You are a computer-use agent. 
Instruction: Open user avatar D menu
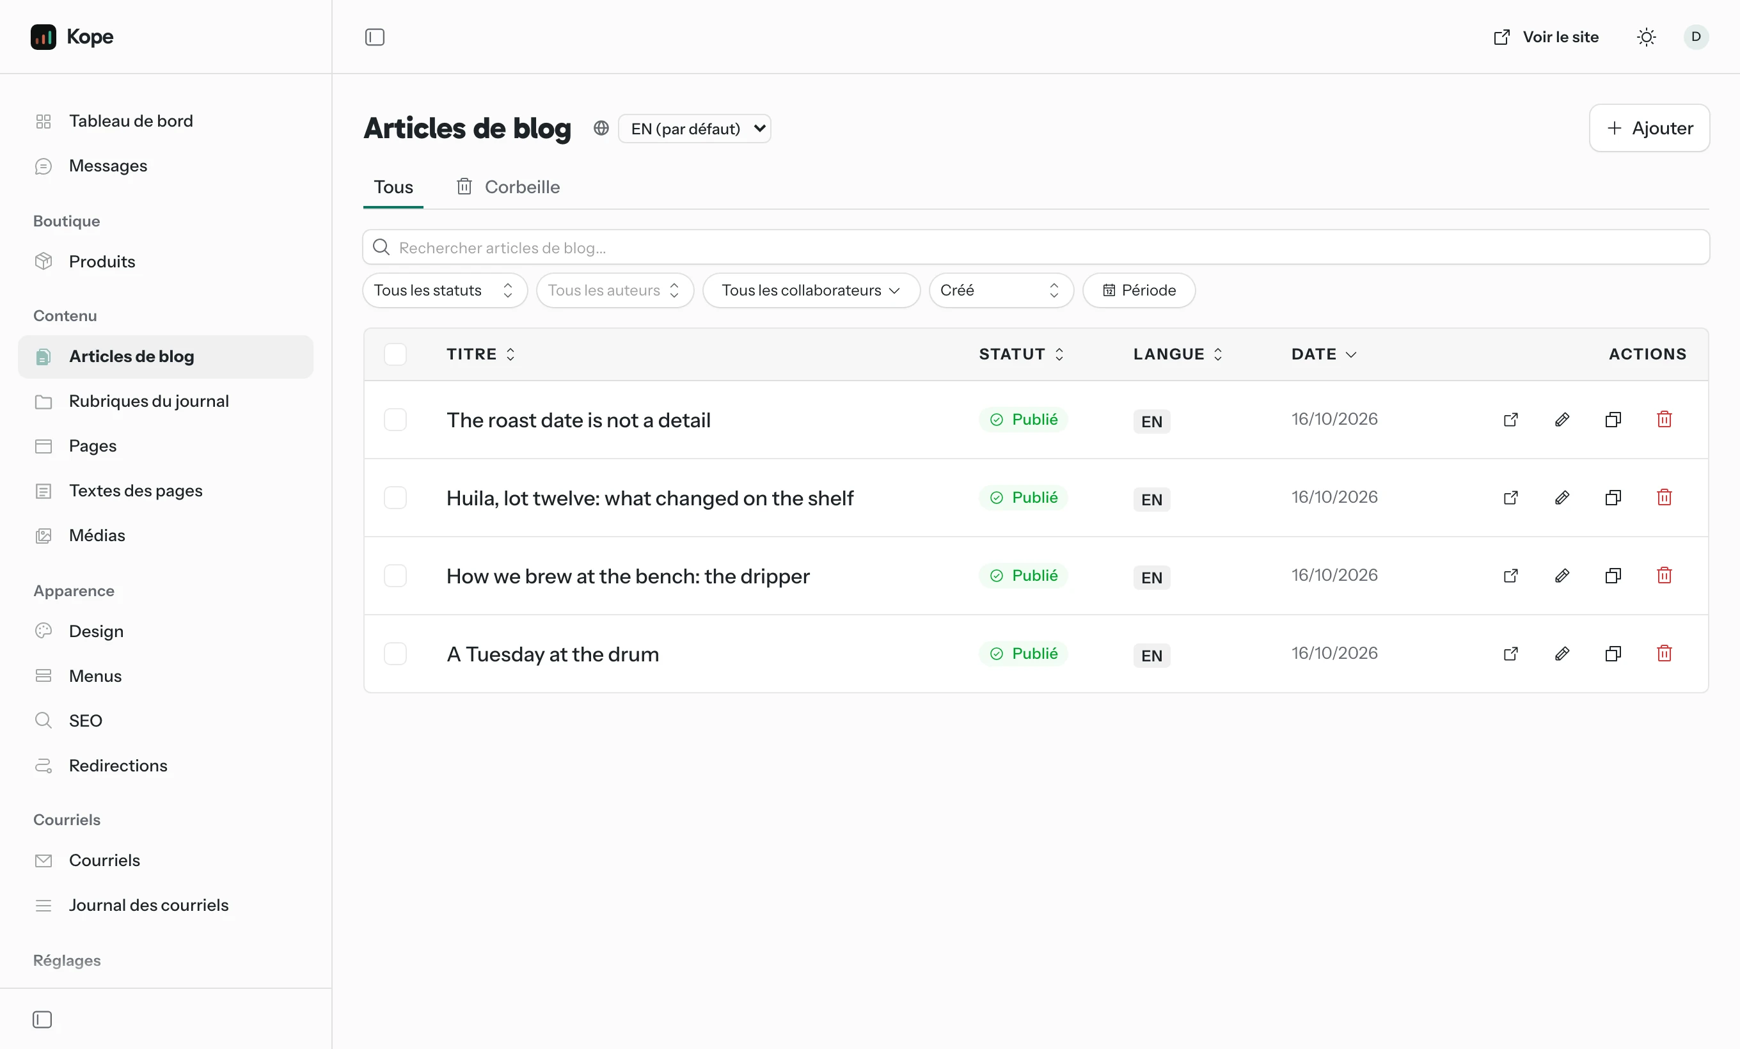pyautogui.click(x=1695, y=36)
